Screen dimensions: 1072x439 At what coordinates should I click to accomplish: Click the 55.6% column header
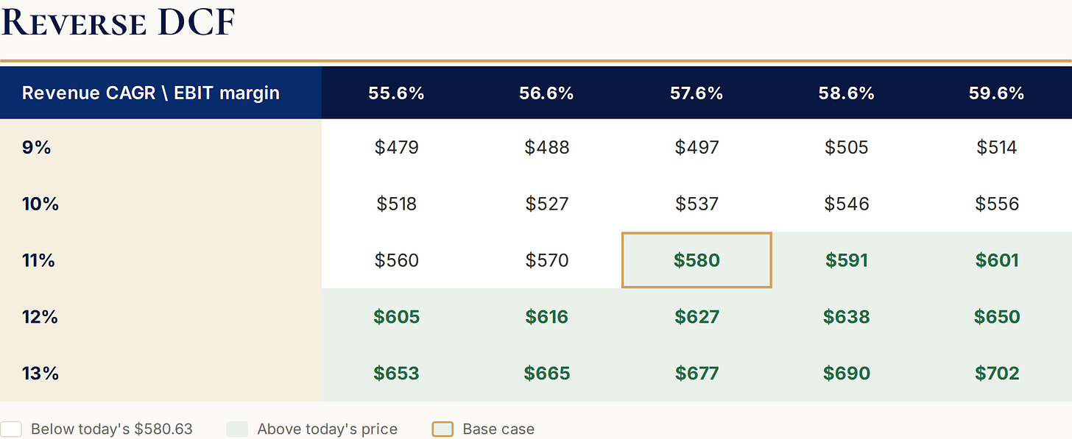coord(396,93)
